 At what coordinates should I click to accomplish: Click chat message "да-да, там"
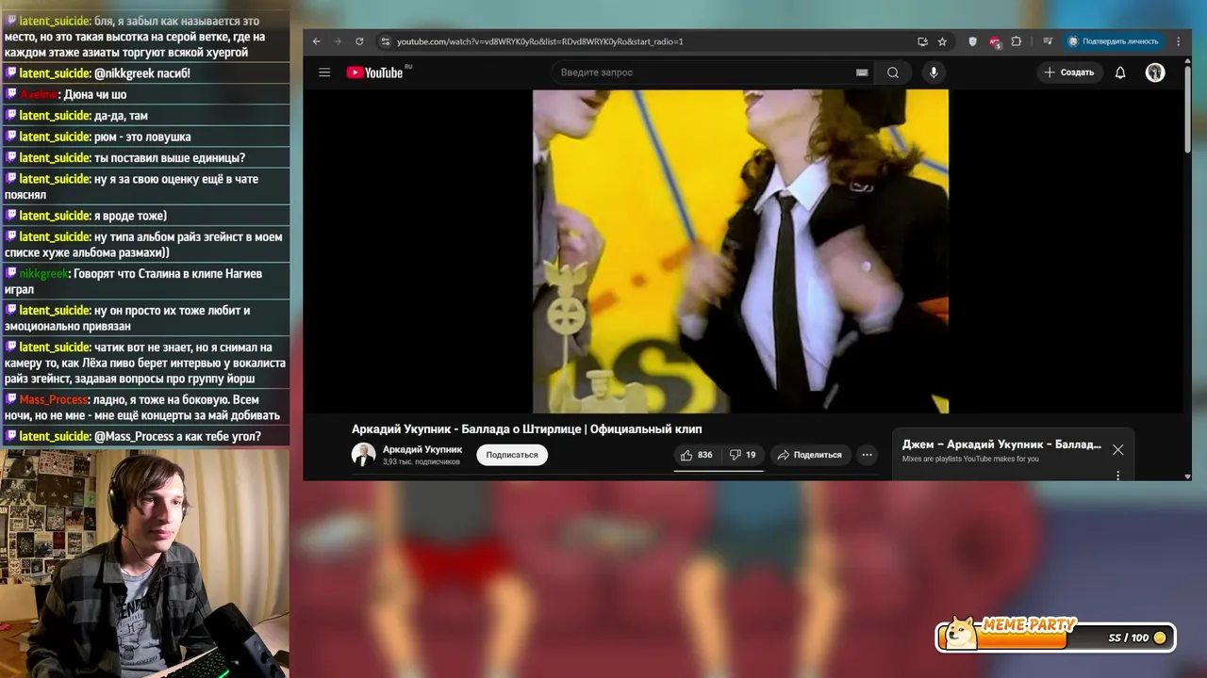pos(121,116)
